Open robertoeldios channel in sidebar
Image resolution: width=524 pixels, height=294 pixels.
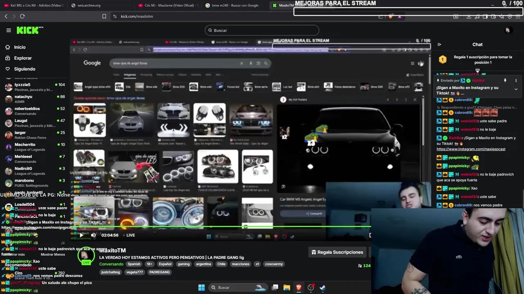click(34, 111)
